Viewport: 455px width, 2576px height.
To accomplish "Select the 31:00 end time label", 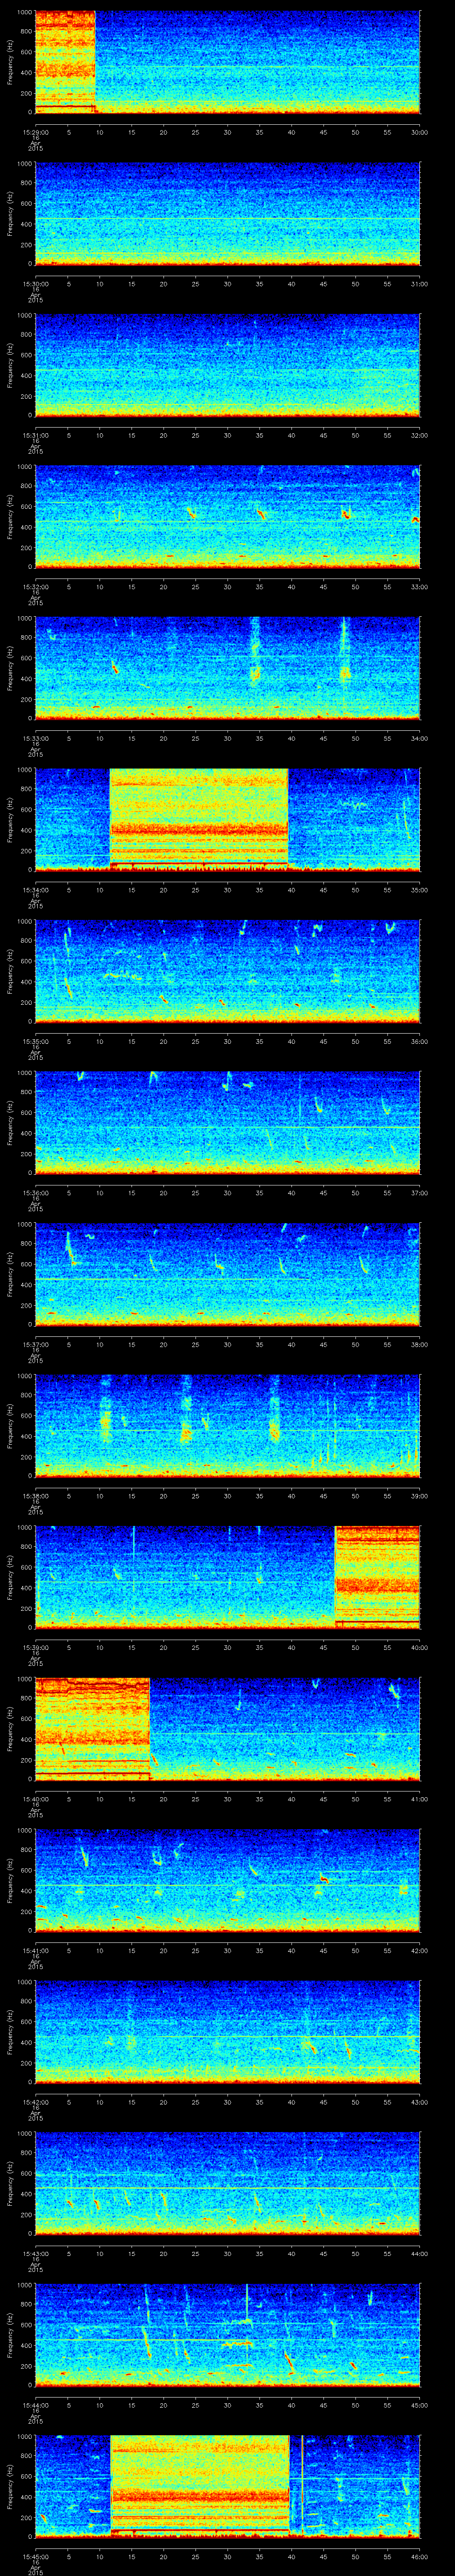I will pos(419,284).
